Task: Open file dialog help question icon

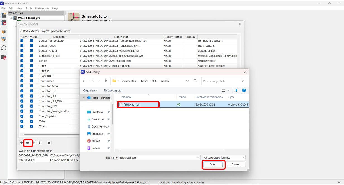Action: (x=244, y=91)
